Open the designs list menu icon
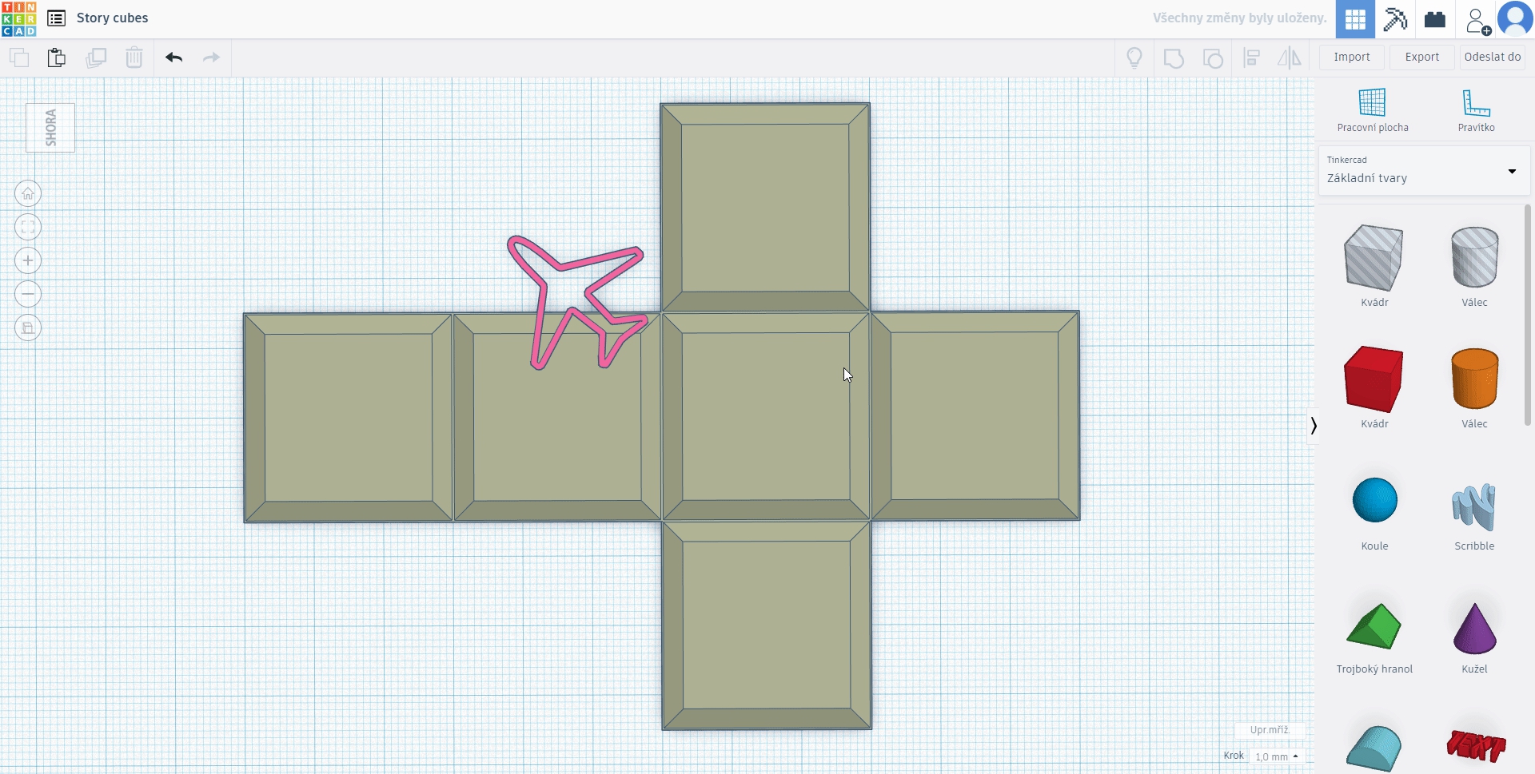Screen dimensions: 1535x774 point(57,18)
